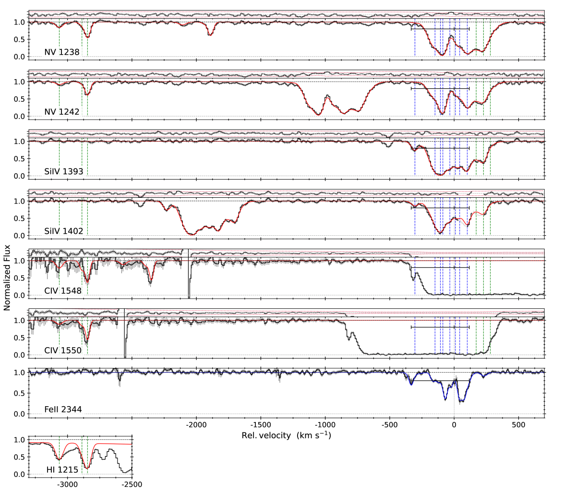Click the NV 1242 panel label
This screenshot has height=495, width=574.
[x=62, y=112]
